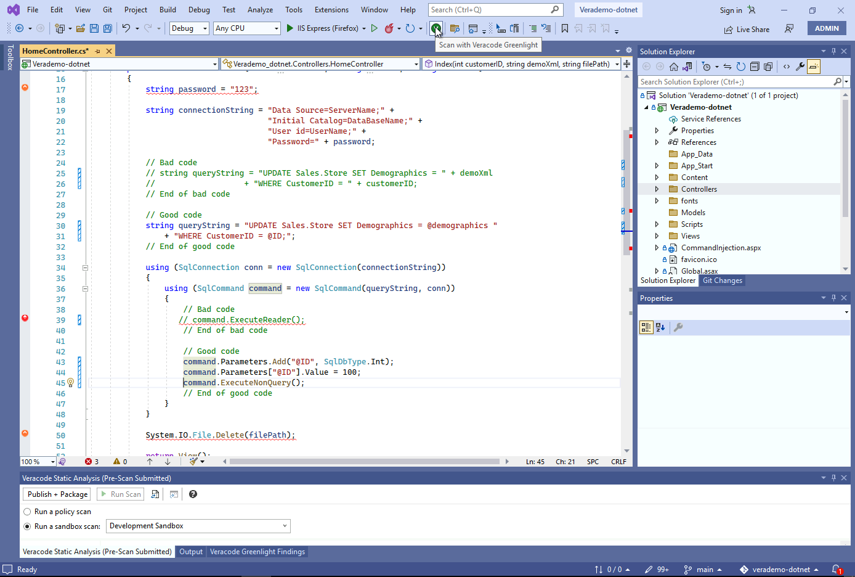Image resolution: width=855 pixels, height=577 pixels.
Task: Open the Build menu
Action: click(x=168, y=10)
